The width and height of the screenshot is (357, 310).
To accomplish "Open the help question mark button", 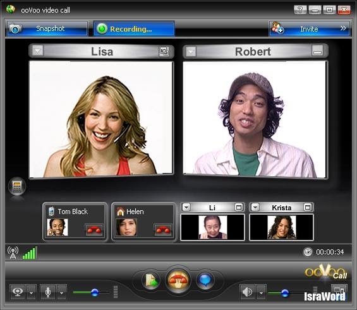I will [x=300, y=10].
